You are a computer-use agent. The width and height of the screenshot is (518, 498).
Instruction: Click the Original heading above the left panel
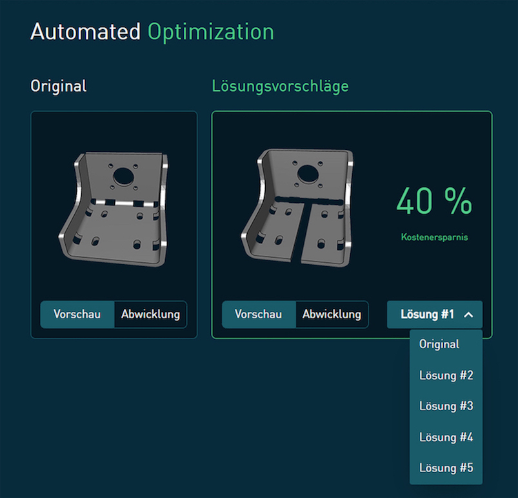[x=59, y=87]
